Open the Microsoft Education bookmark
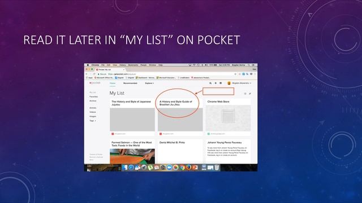Image resolution: width=362 pixels, height=203 pixels. (166, 78)
